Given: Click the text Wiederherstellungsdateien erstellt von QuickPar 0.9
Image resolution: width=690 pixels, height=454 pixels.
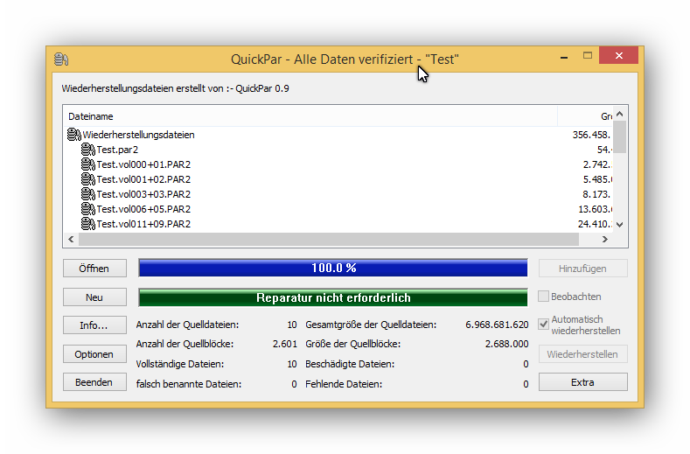Looking at the screenshot, I should click(x=175, y=88).
